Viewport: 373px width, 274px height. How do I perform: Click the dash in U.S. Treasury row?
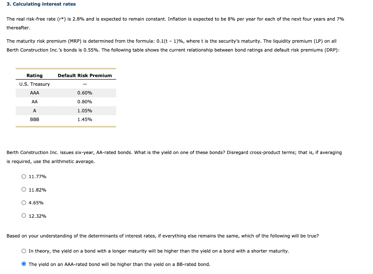[85, 84]
